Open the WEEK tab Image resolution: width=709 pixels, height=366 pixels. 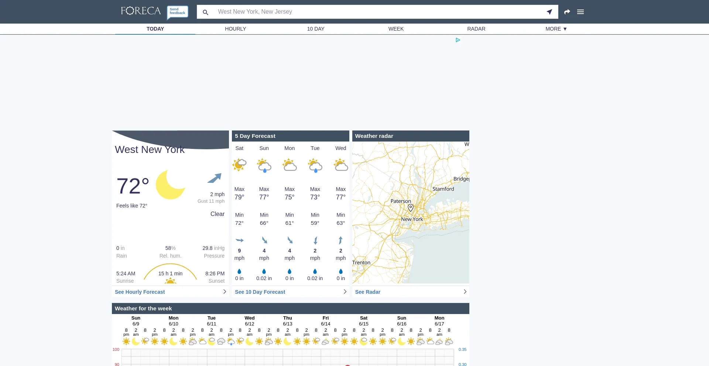pyautogui.click(x=396, y=29)
